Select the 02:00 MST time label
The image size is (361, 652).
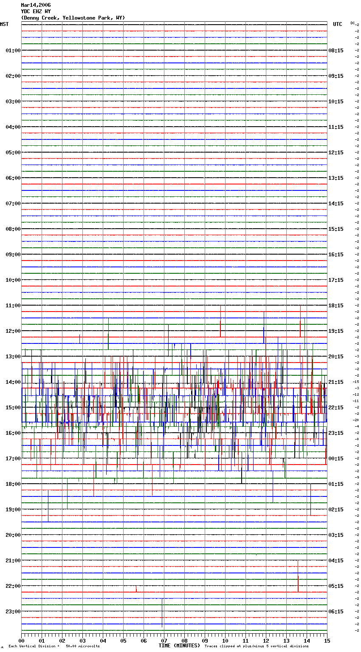(x=13, y=76)
